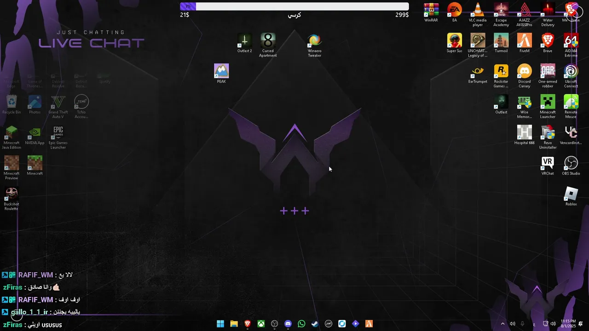Open the 11:15 PM clock and calendar
Screen dimensions: 589x331
pyautogui.click(x=568, y=323)
